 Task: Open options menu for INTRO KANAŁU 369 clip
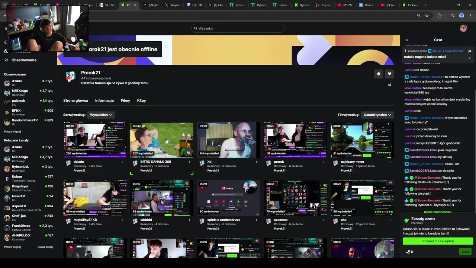(189, 162)
